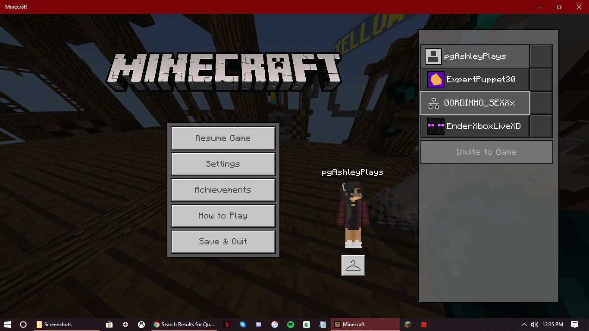View the Achievements screen
The height and width of the screenshot is (331, 589).
tap(223, 190)
